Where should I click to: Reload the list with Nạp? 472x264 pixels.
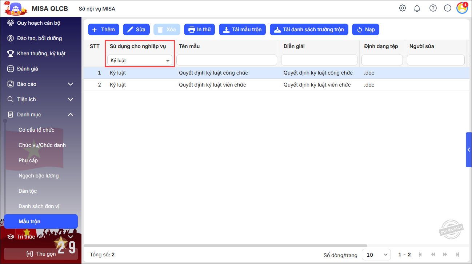365,29
